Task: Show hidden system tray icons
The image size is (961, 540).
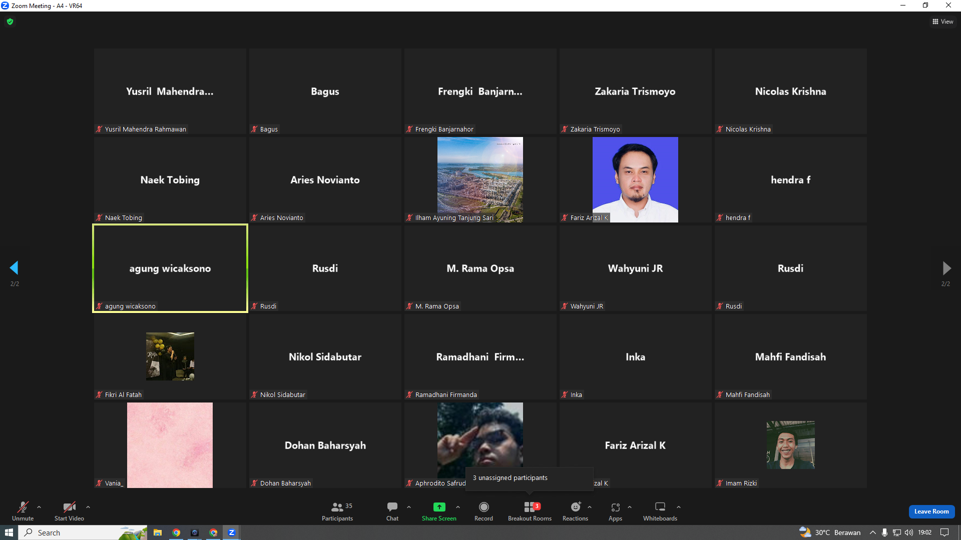Action: click(x=873, y=532)
